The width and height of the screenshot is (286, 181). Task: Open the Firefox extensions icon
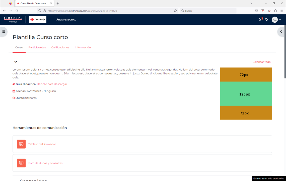pos(275,11)
